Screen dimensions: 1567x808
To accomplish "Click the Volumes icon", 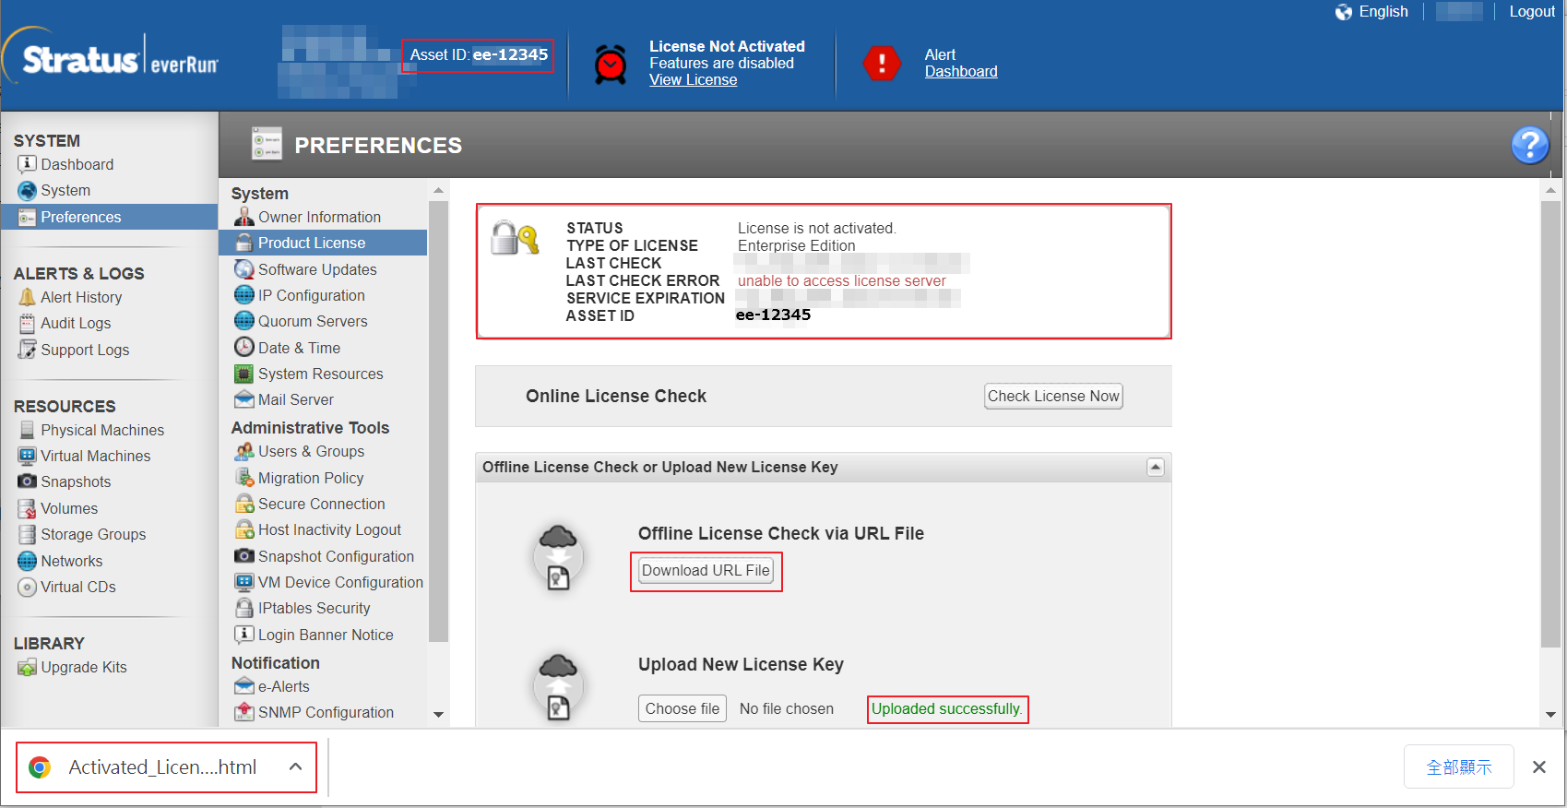I will click(x=27, y=508).
